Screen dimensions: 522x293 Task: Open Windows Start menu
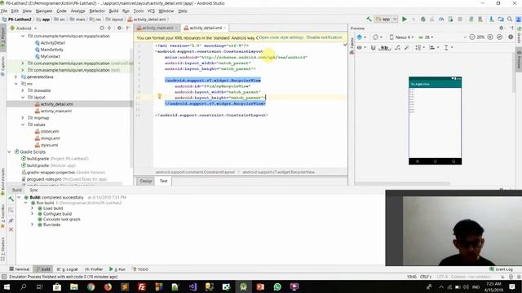(7, 286)
